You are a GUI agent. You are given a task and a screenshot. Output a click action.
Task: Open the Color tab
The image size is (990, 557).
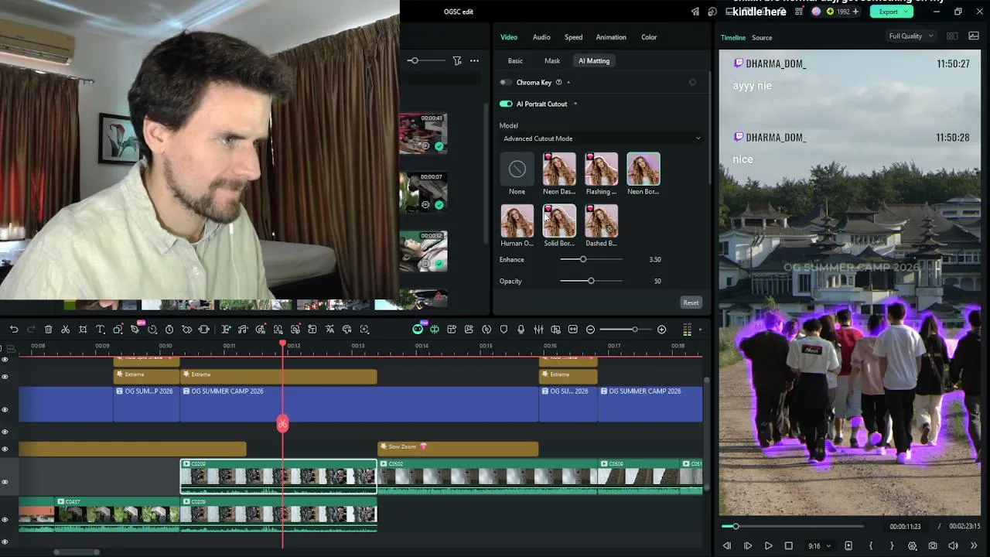coord(649,37)
